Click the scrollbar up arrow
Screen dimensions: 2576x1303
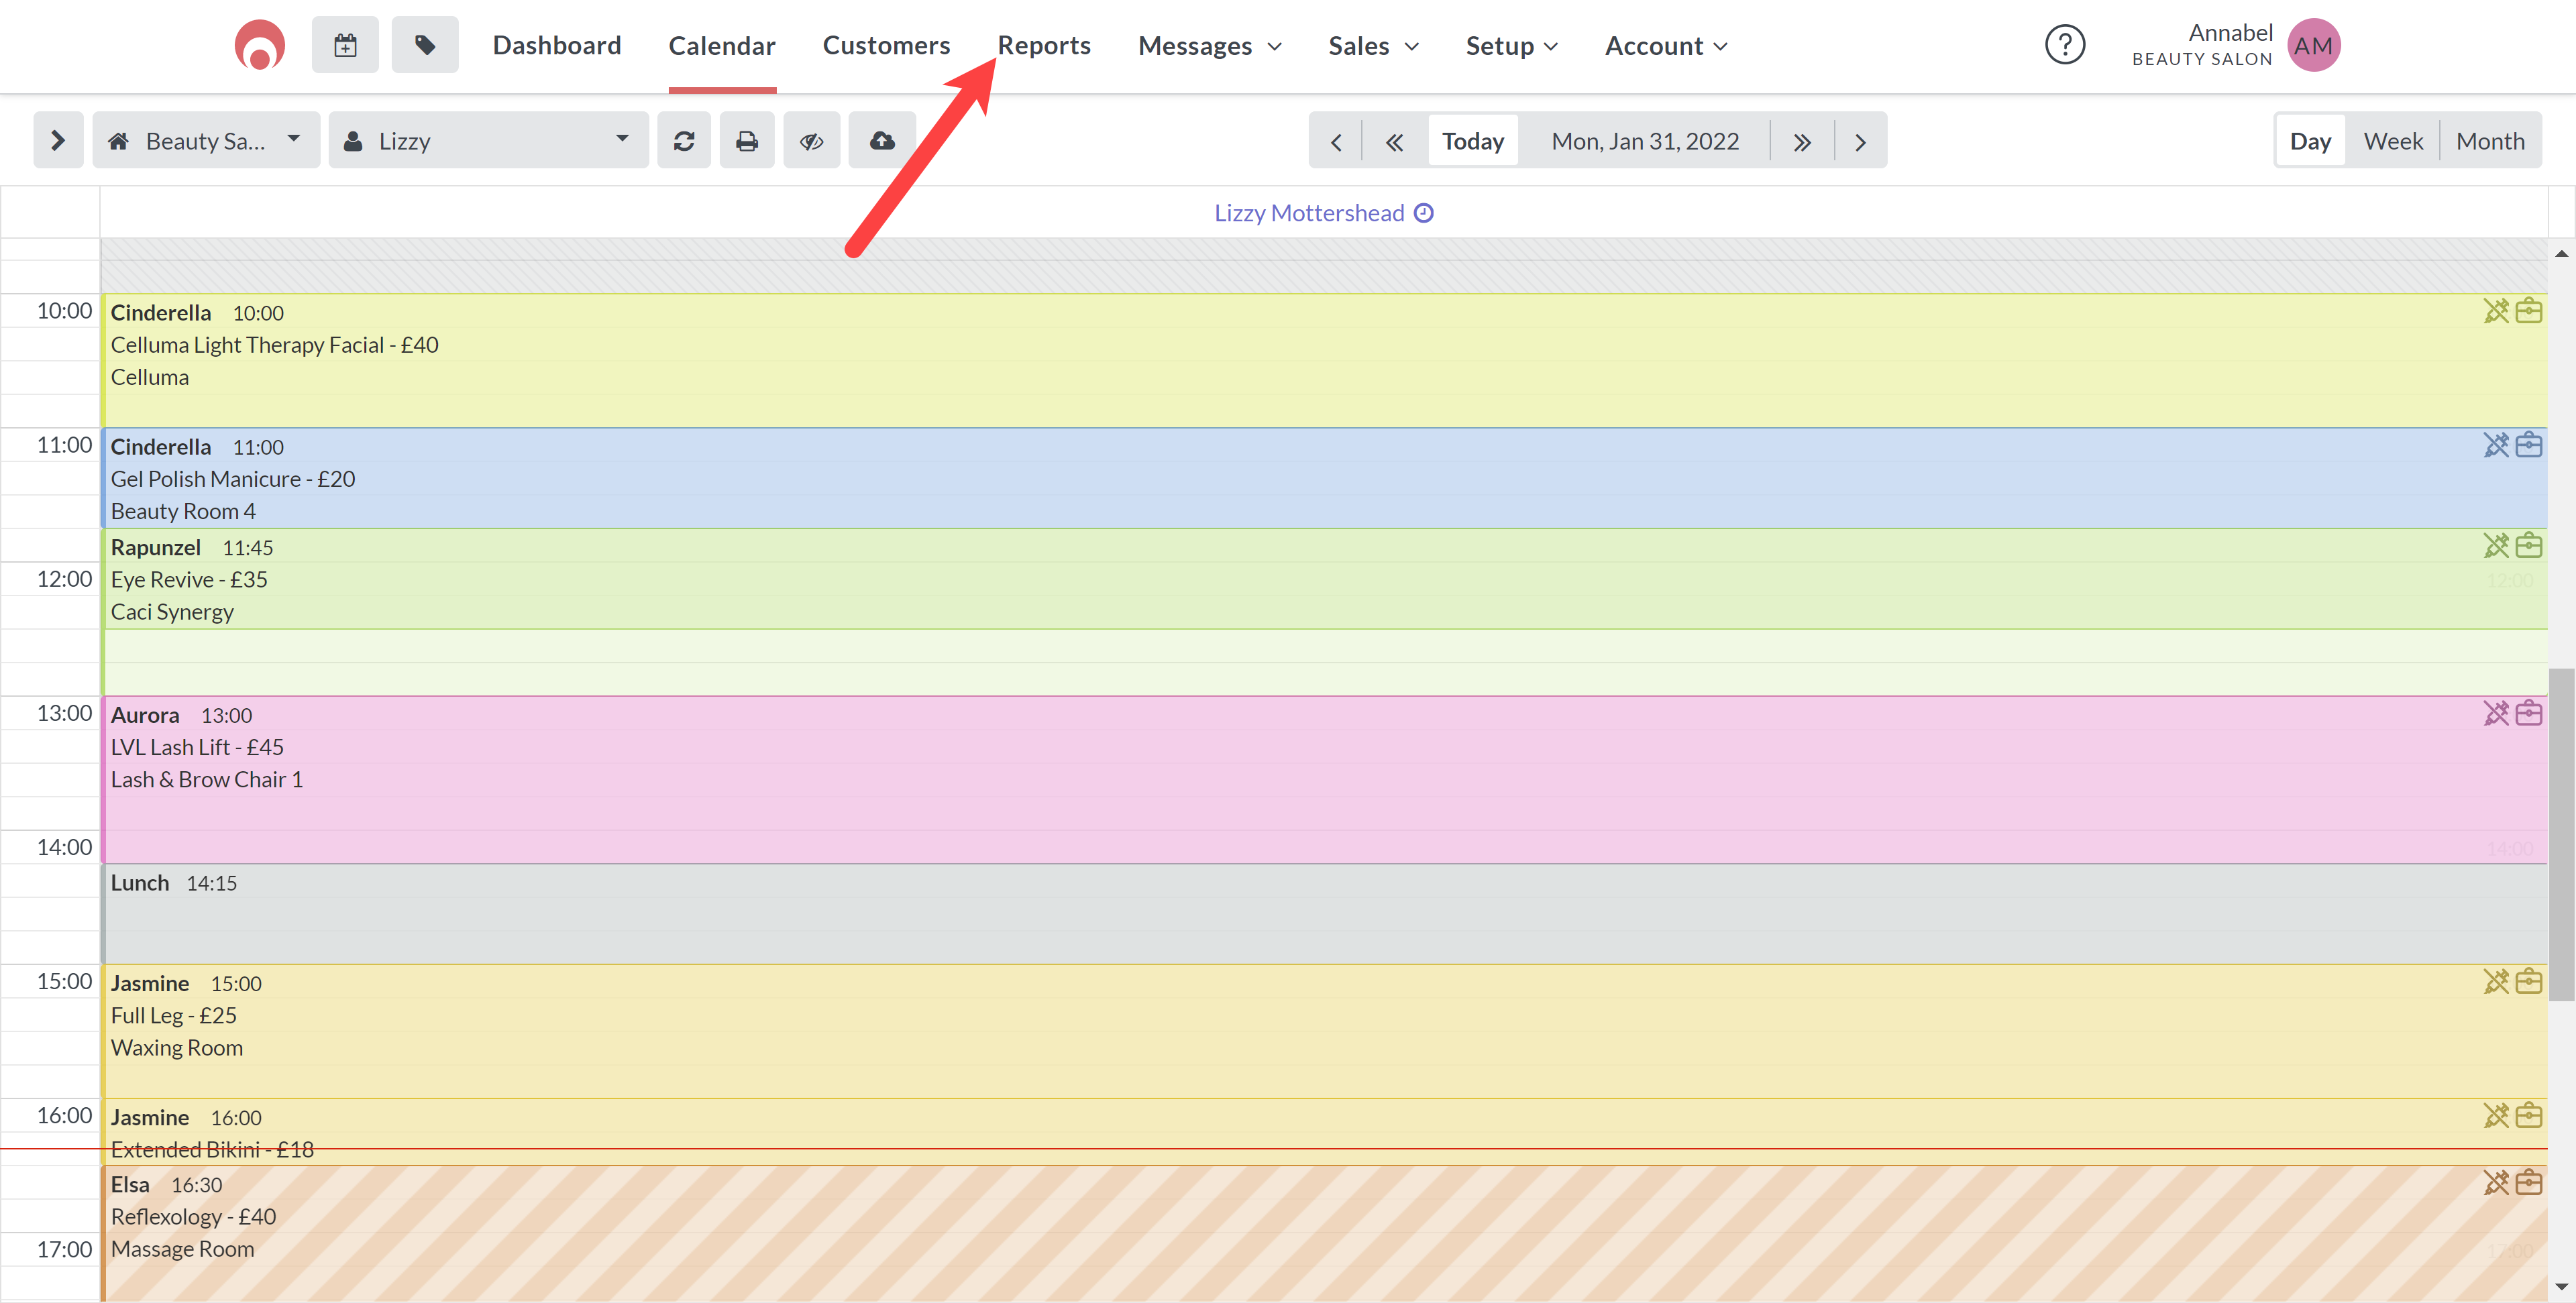pyautogui.click(x=2561, y=254)
